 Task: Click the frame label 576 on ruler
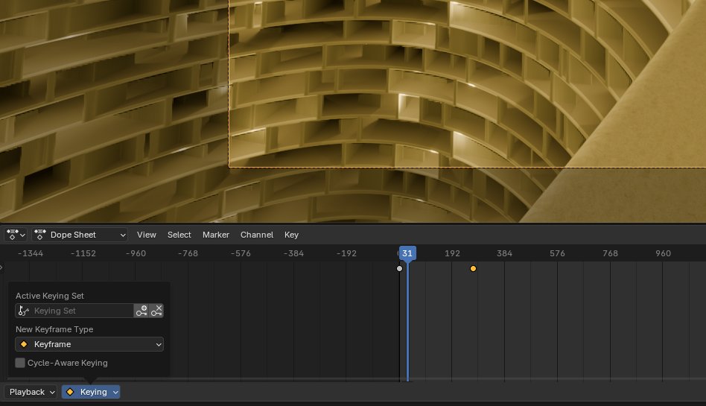coord(557,253)
